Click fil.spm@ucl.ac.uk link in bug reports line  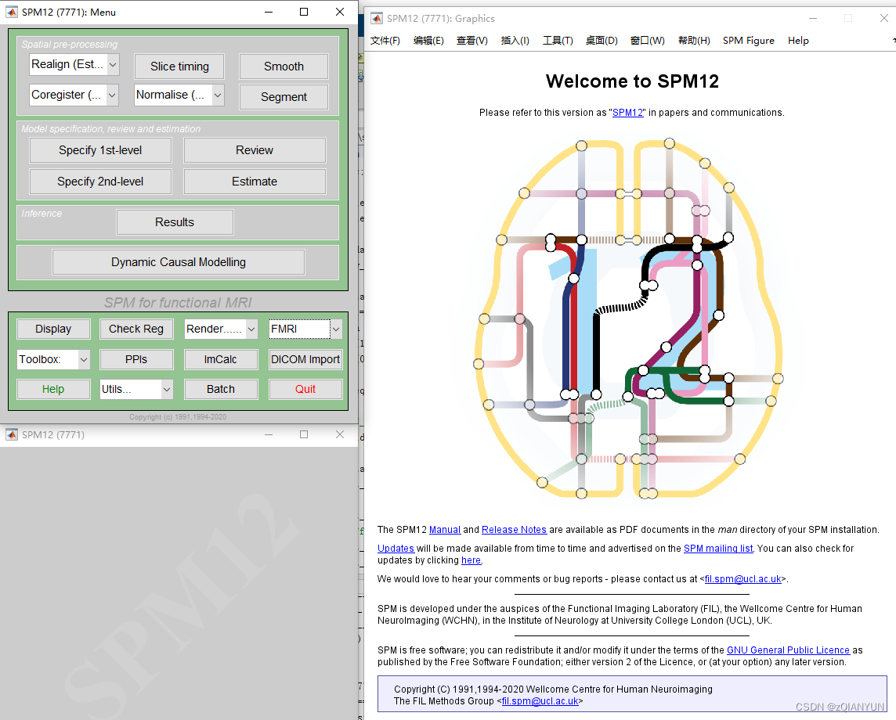(x=742, y=579)
